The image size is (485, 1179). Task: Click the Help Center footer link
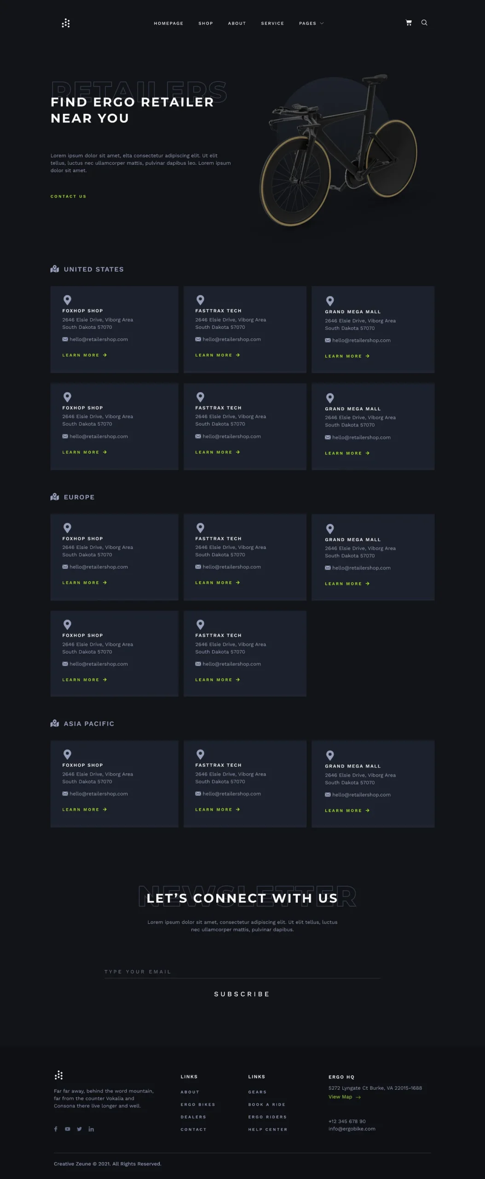point(268,1129)
